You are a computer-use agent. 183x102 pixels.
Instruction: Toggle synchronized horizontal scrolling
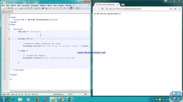tap(61, 8)
